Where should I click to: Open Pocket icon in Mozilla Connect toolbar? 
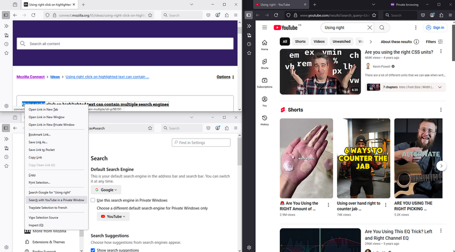coord(208,15)
